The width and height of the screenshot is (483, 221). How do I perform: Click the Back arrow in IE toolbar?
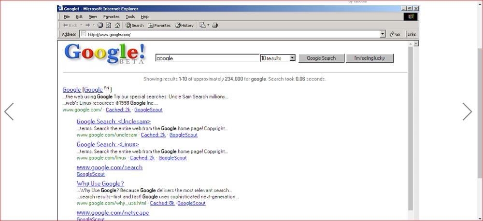point(70,25)
